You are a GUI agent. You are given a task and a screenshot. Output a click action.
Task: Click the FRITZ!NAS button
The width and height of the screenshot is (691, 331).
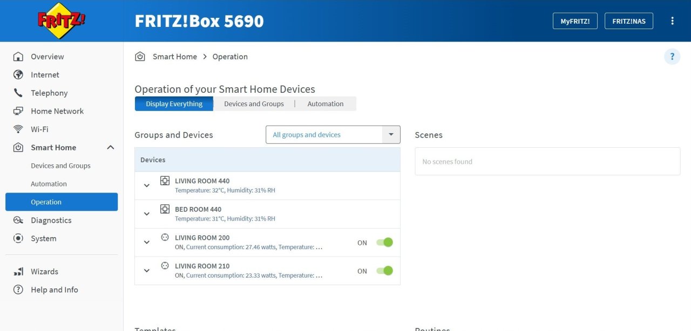click(x=629, y=21)
